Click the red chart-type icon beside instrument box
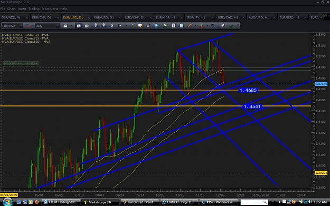The width and height of the screenshot is (330, 206). point(27,26)
